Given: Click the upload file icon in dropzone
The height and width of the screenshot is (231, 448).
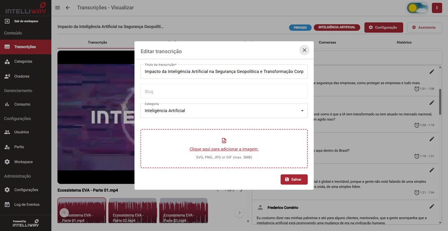Looking at the screenshot, I should [224, 141].
